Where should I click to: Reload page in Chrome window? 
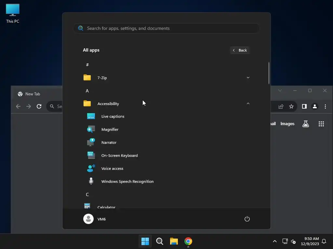coord(39,106)
